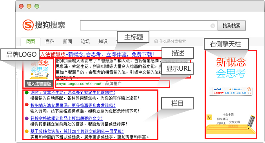This screenshot has width=265, height=143.
Task: Click the yellow minimize window button
Action: pos(29,6)
